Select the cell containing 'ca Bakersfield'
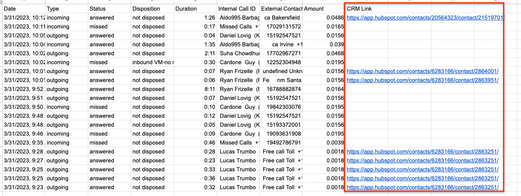 (x=281, y=18)
